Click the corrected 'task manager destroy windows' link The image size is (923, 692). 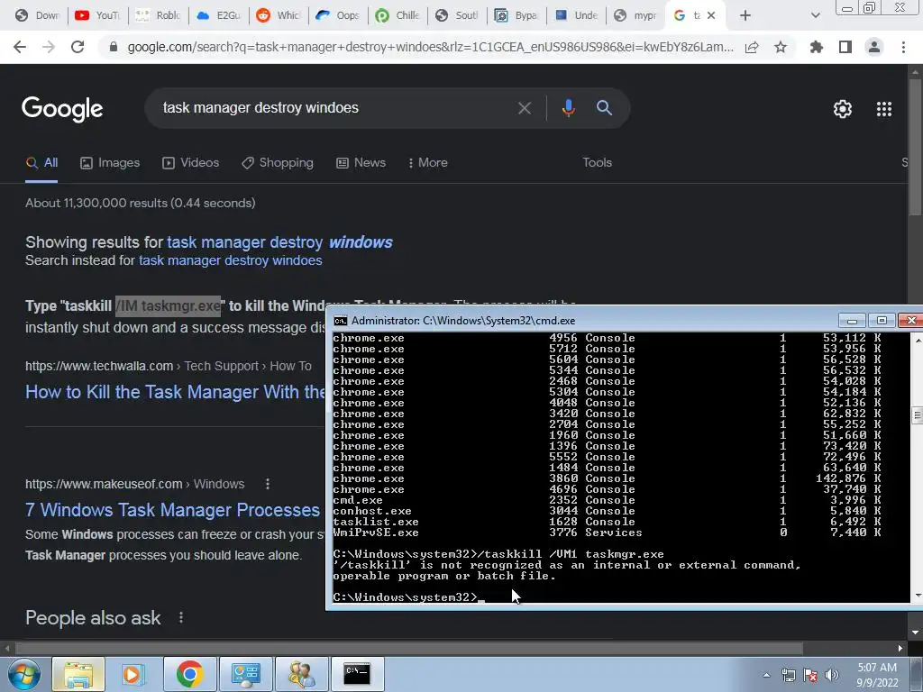point(279,242)
